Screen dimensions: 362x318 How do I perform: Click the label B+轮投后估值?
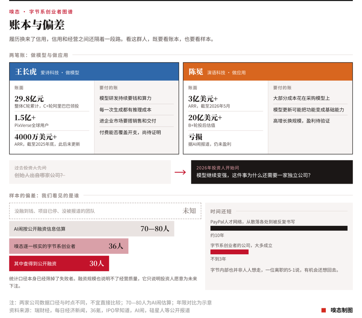(x=202, y=125)
